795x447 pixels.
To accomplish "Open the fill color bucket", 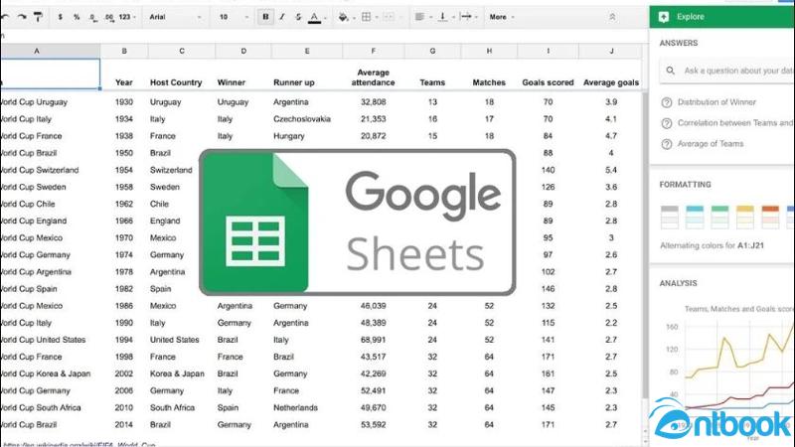I will 346,17.
